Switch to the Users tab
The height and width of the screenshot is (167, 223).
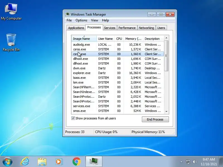161,28
